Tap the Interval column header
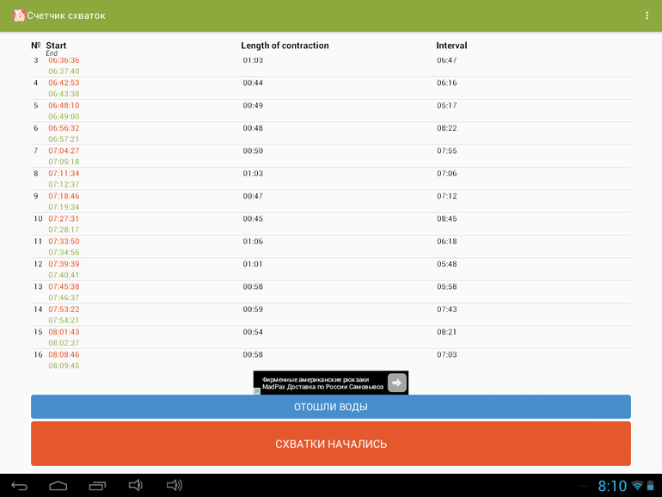The width and height of the screenshot is (662, 497). pos(451,46)
